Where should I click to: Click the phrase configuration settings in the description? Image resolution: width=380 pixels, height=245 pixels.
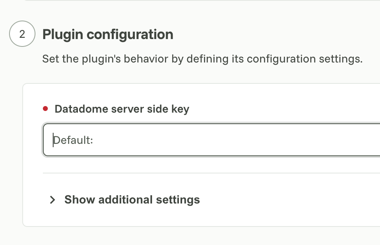[x=305, y=59]
